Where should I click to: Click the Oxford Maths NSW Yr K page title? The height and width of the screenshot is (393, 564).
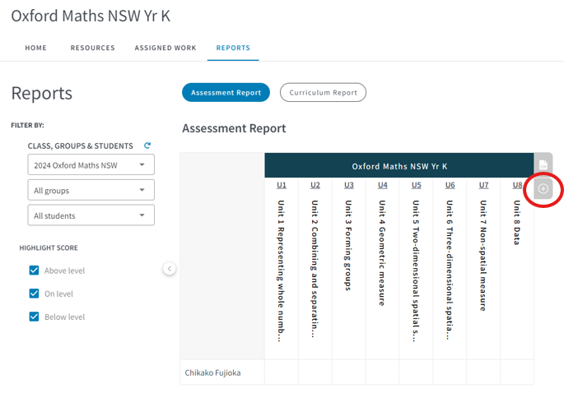(x=91, y=16)
